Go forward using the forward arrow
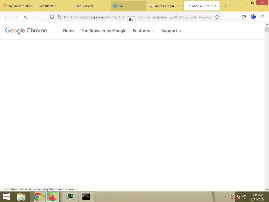 pyautogui.click(x=16, y=17)
